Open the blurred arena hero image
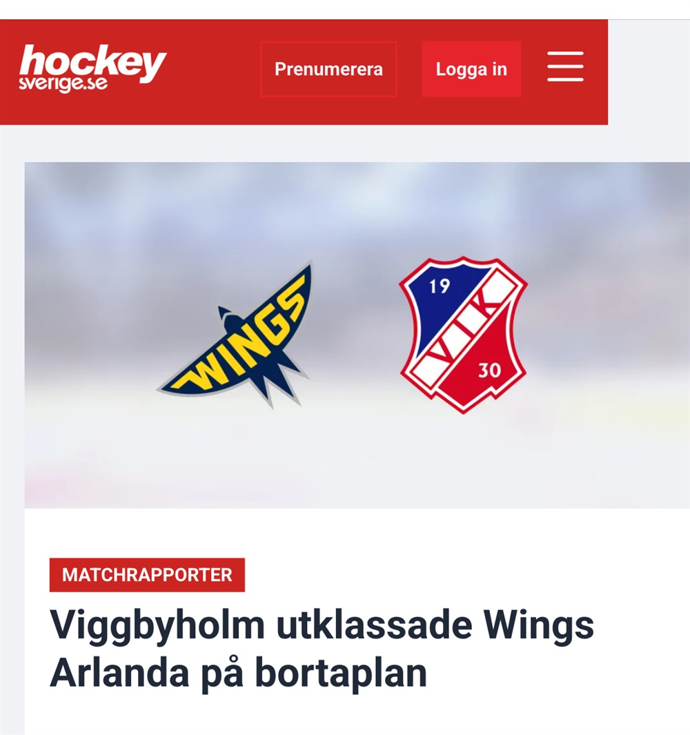This screenshot has width=690, height=735. [x=357, y=335]
